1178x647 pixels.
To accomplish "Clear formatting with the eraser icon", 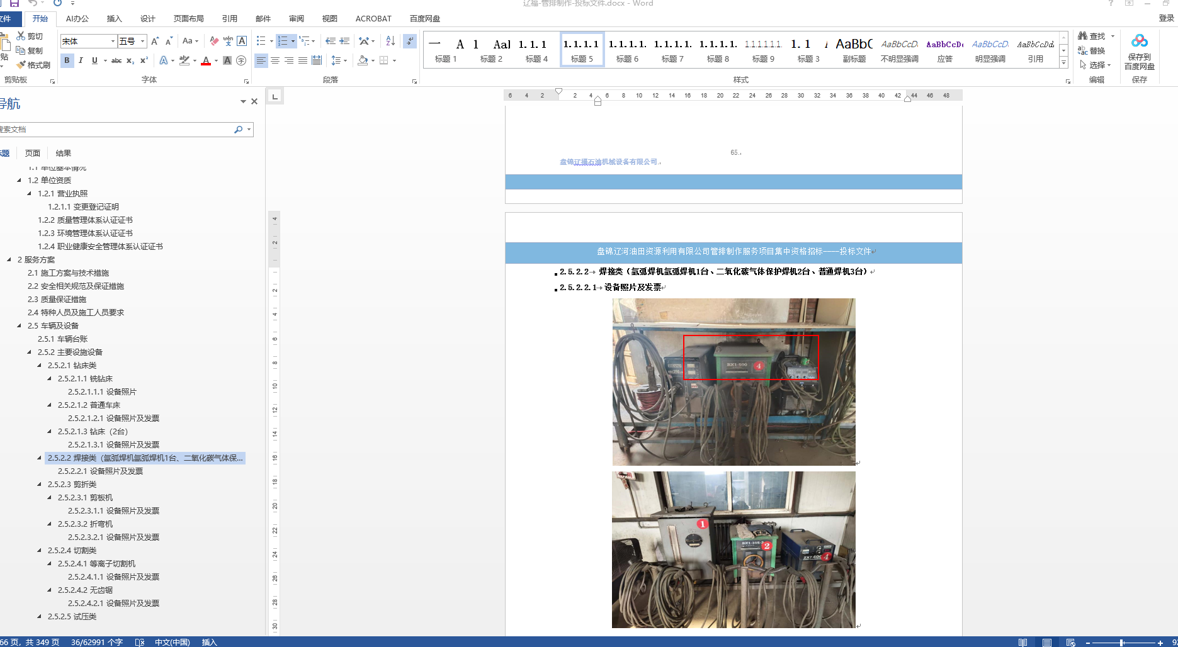I will point(214,42).
